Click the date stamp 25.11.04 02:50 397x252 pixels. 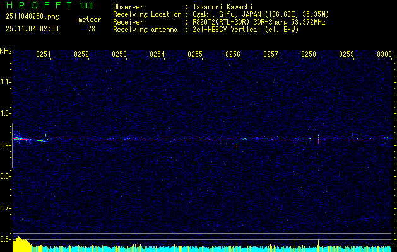(32, 29)
